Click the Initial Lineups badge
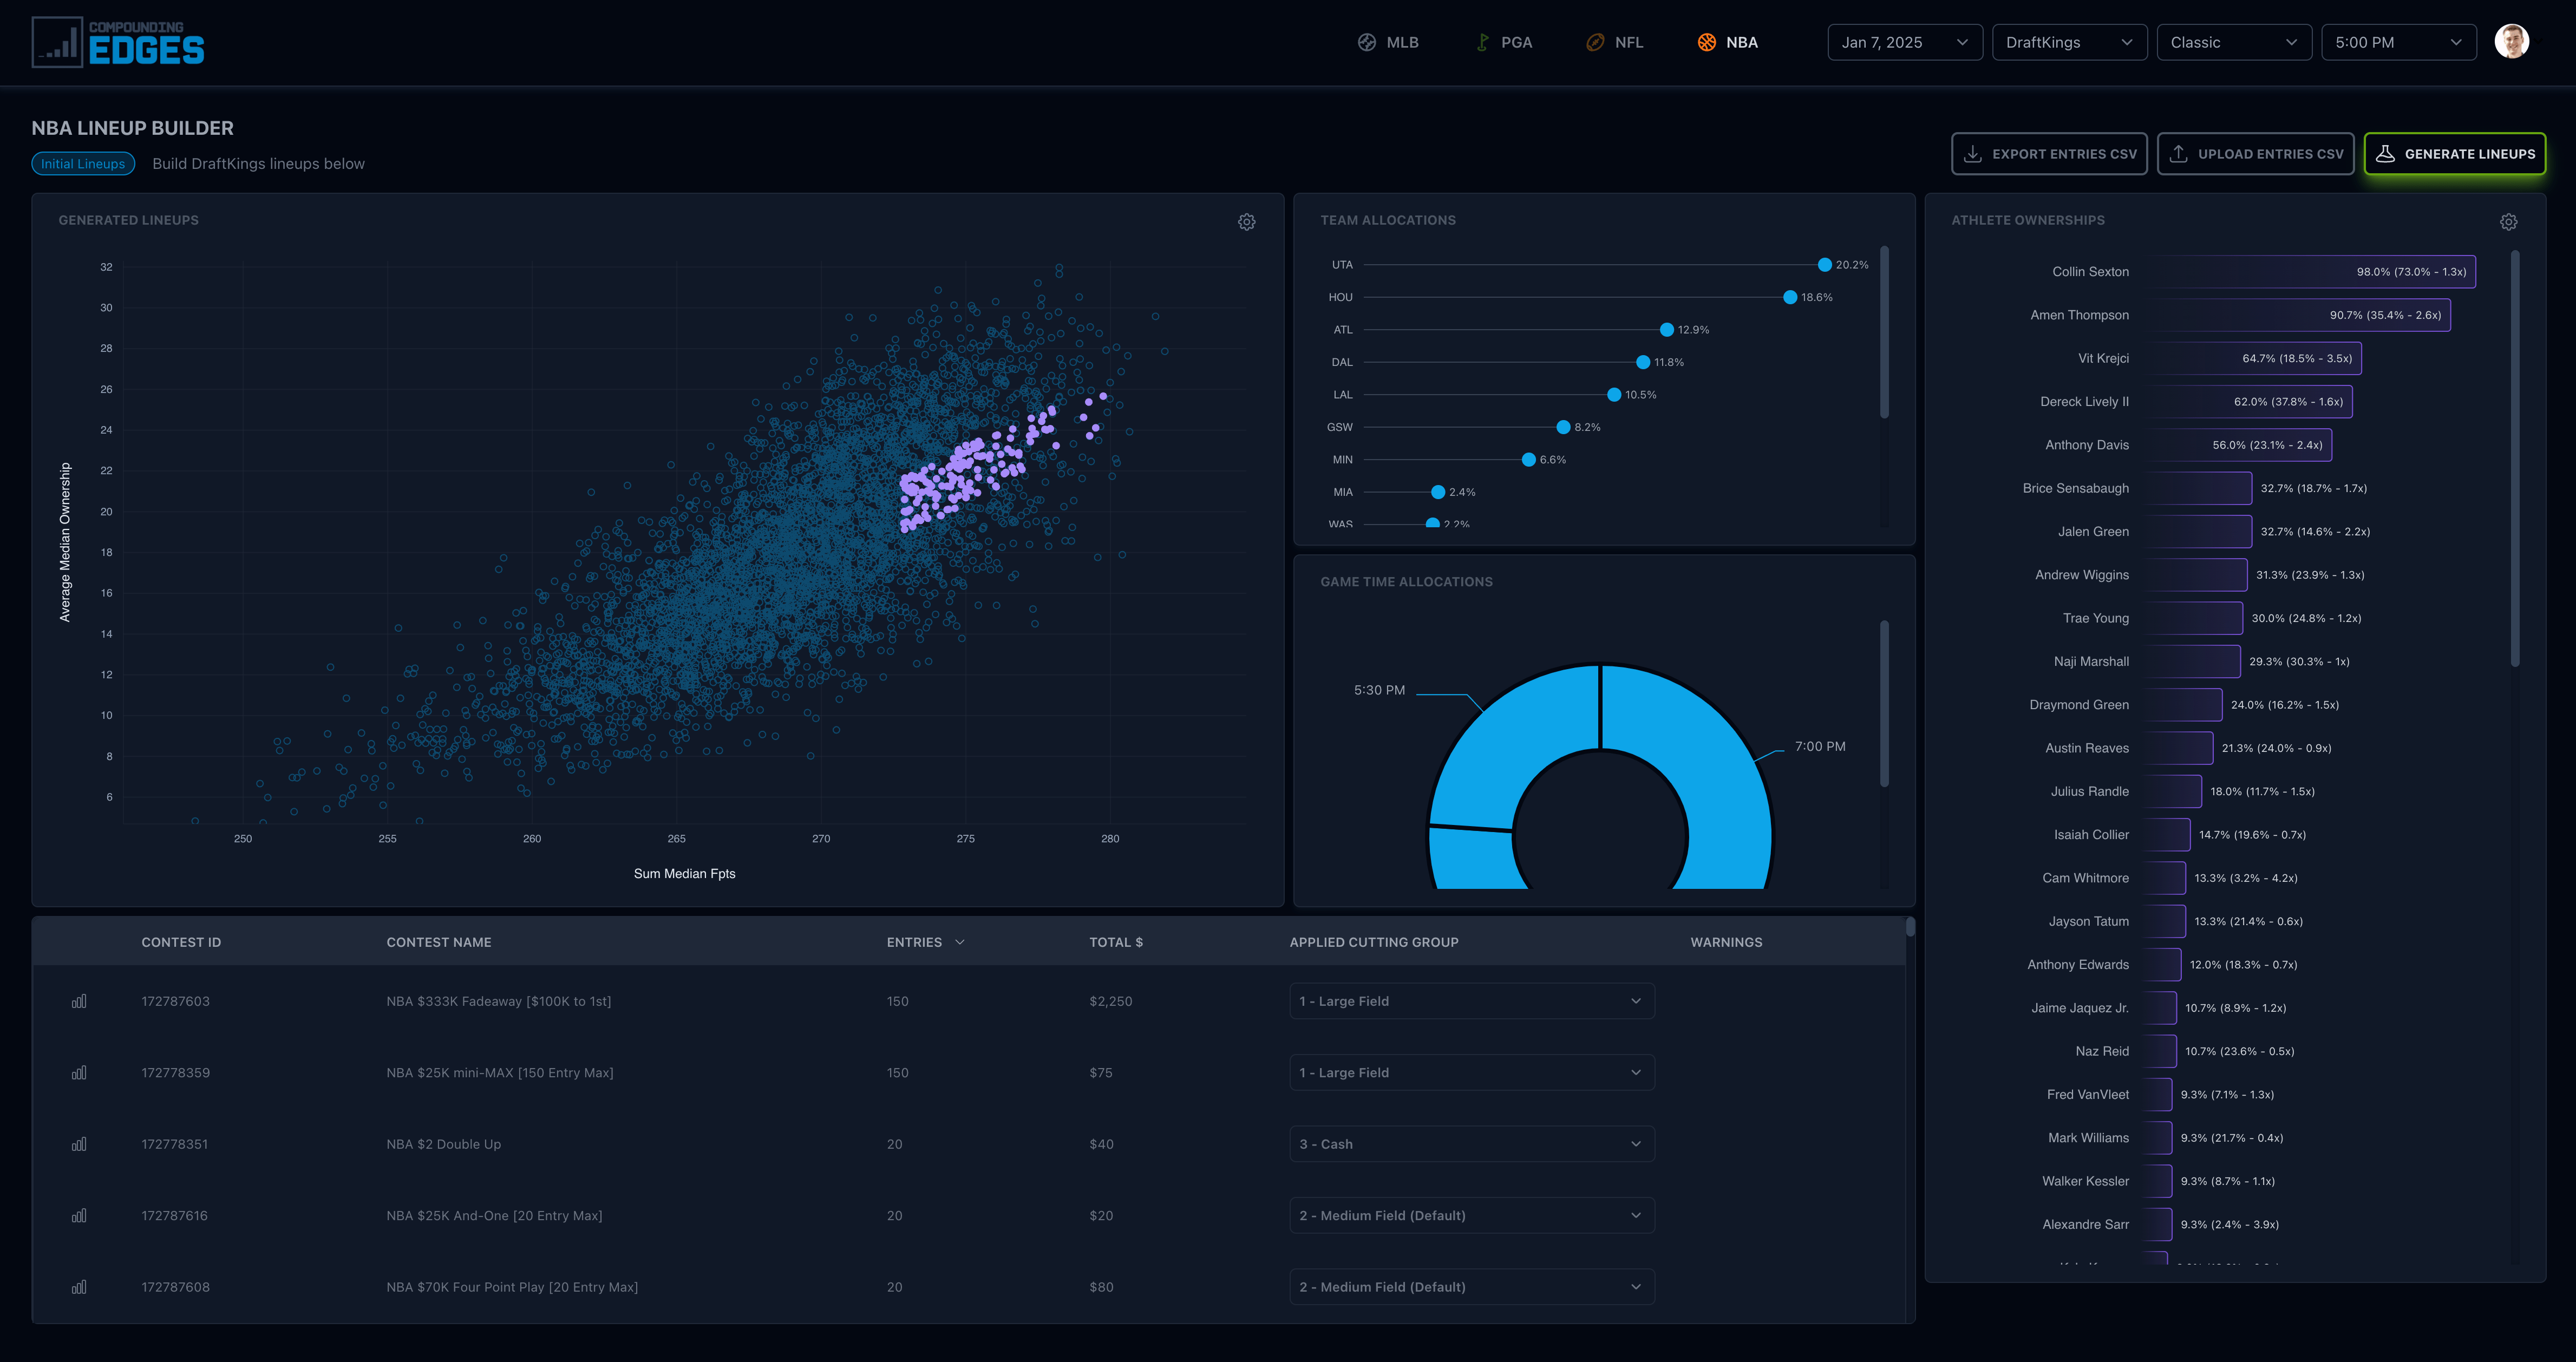2576x1362 pixels. pos(83,164)
